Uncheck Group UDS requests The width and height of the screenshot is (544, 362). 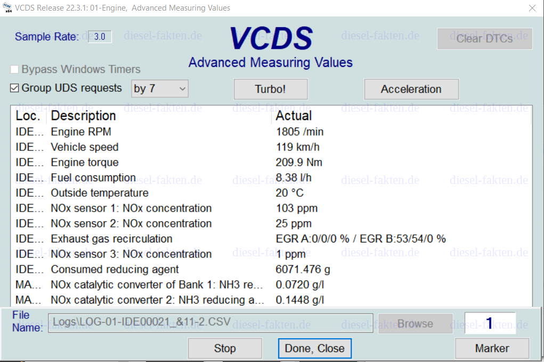coord(14,88)
